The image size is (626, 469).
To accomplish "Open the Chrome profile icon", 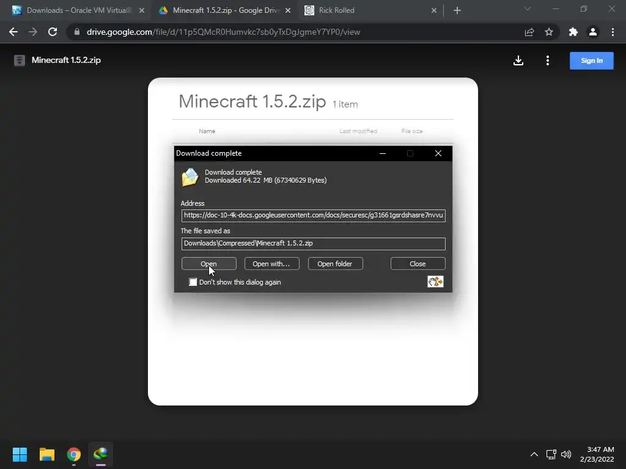I will coord(593,32).
